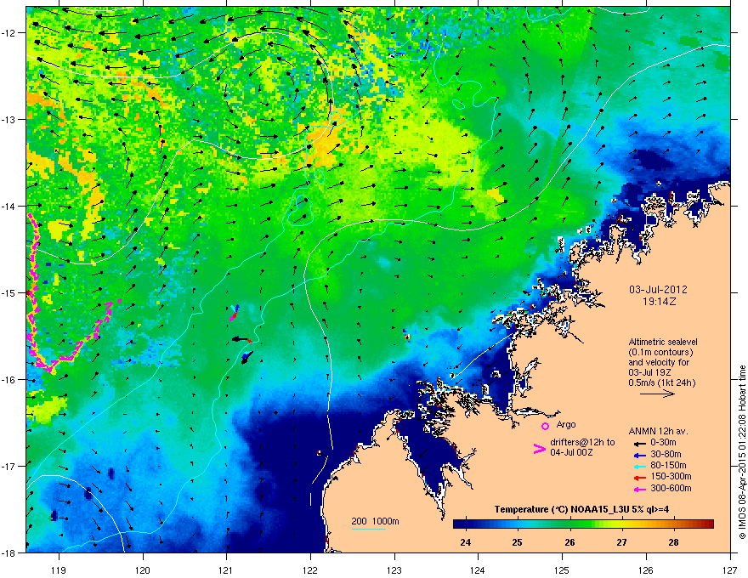The width and height of the screenshot is (748, 578).
Task: Click colorbar tick label 28
Action: 673,542
